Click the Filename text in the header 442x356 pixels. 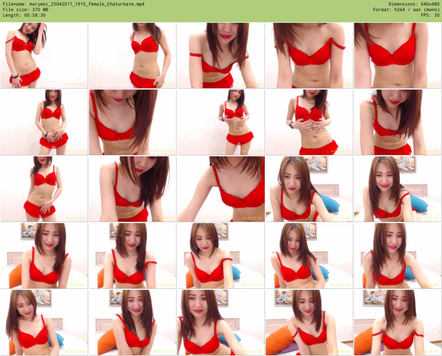[x=73, y=4]
